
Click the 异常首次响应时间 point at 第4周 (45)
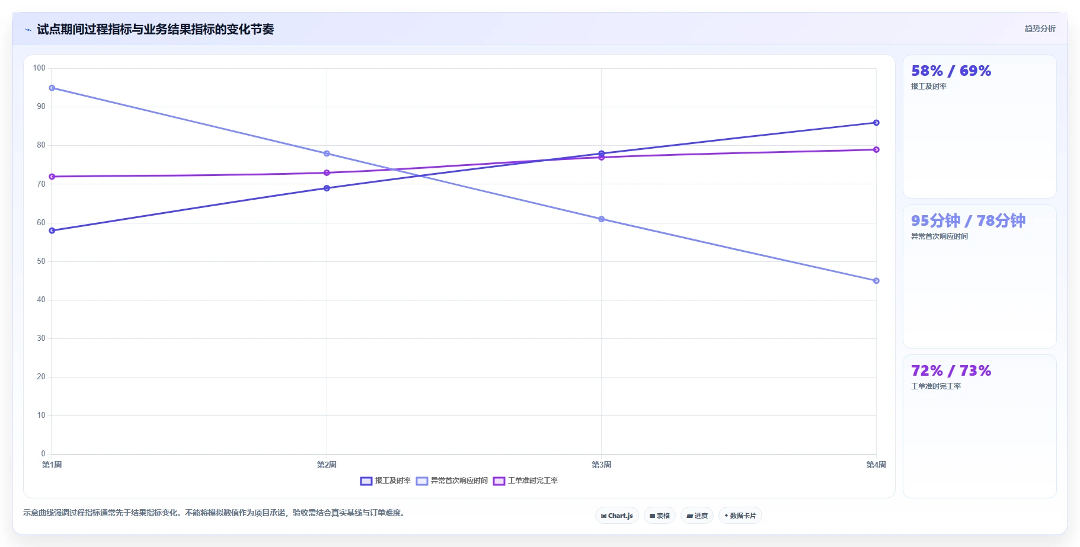click(x=876, y=281)
